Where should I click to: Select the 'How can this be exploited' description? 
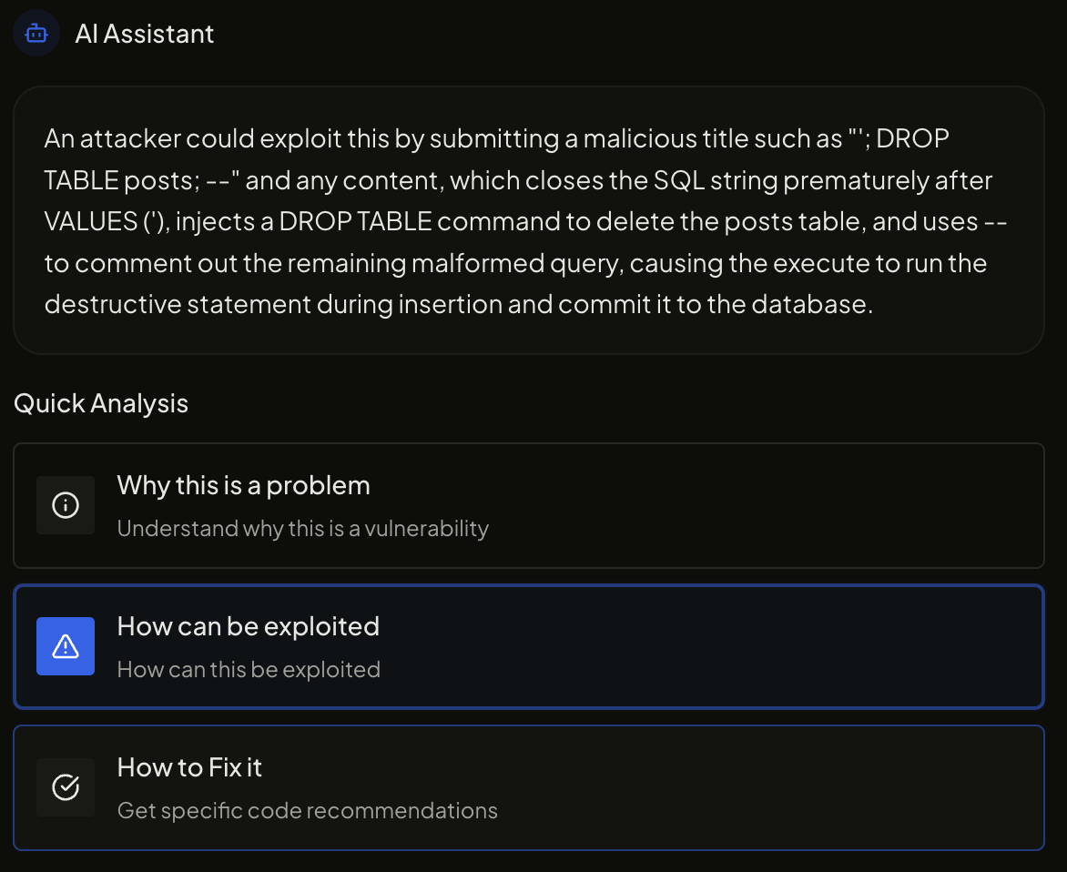click(x=248, y=669)
